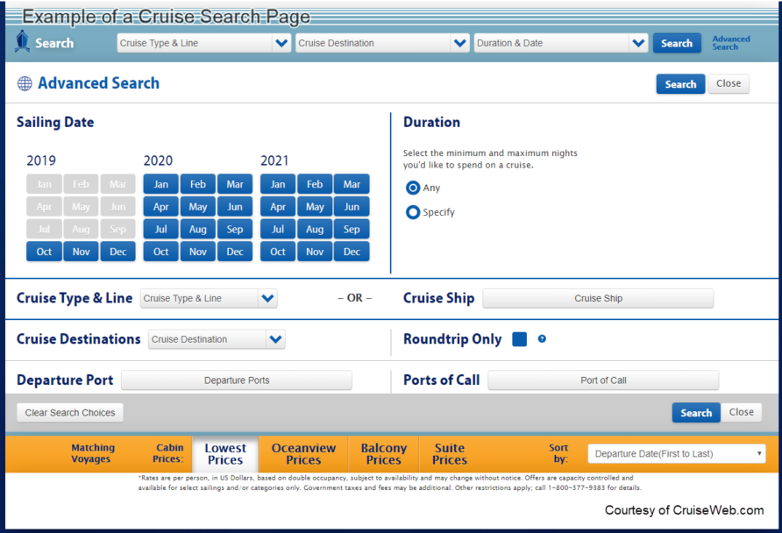Click the Clear Search Choices button
This screenshot has width=782, height=533.
click(x=69, y=412)
